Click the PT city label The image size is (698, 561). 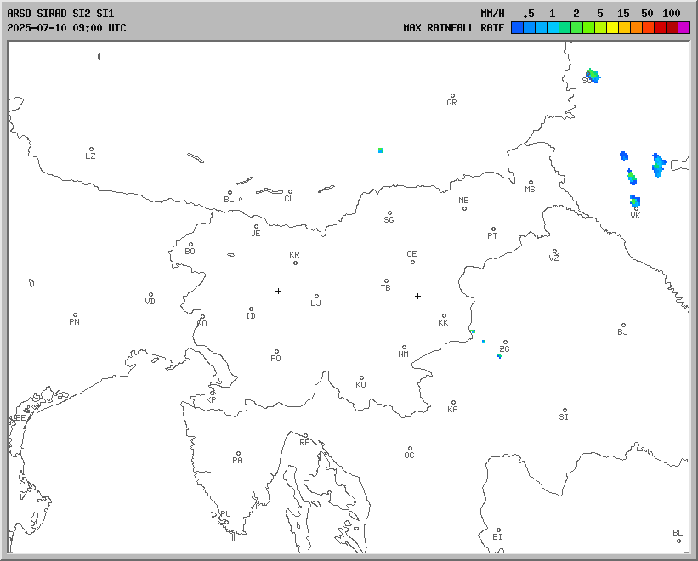click(492, 235)
